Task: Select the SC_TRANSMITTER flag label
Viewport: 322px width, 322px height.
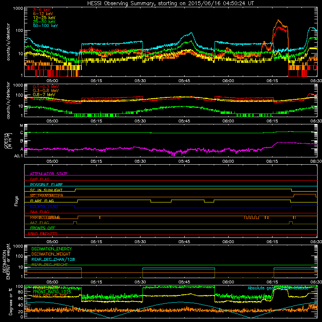Action: [x=46, y=196]
